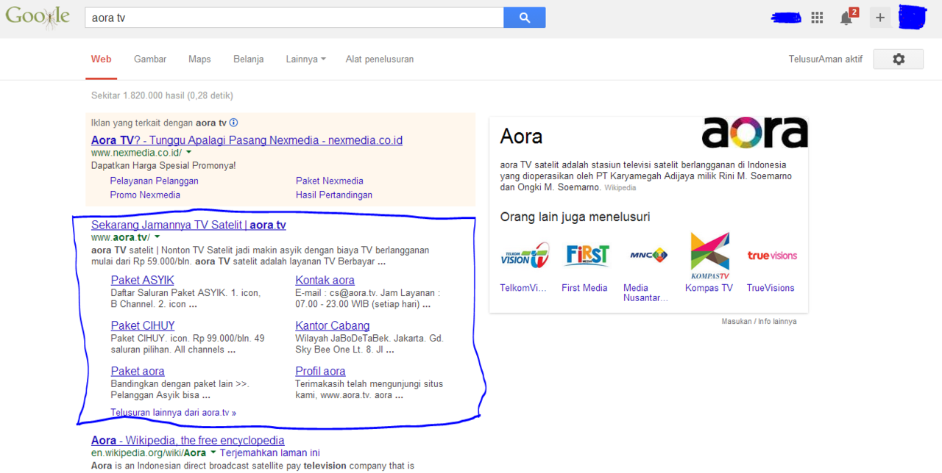The height and width of the screenshot is (473, 942).
Task: Click the Kompas TV label
Action: [709, 288]
